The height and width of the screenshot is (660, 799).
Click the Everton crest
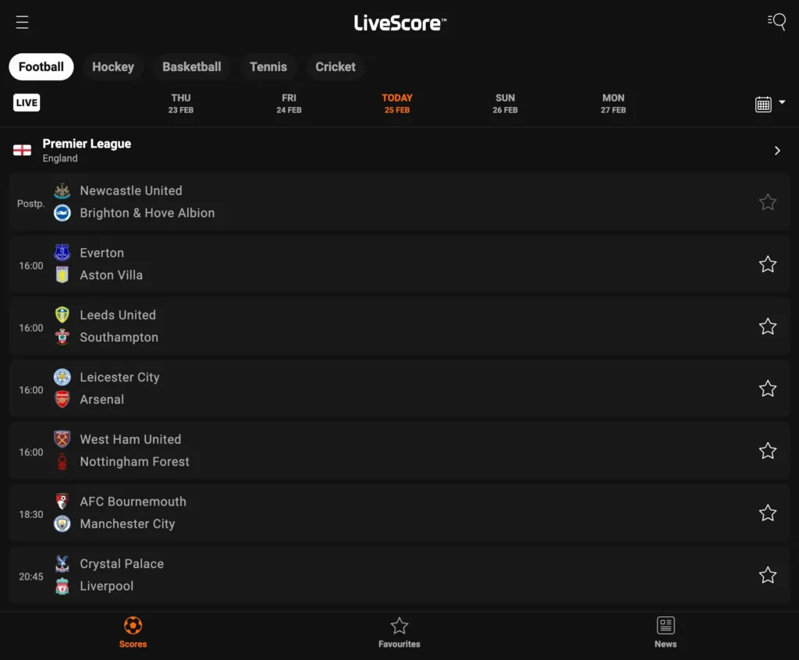point(62,253)
